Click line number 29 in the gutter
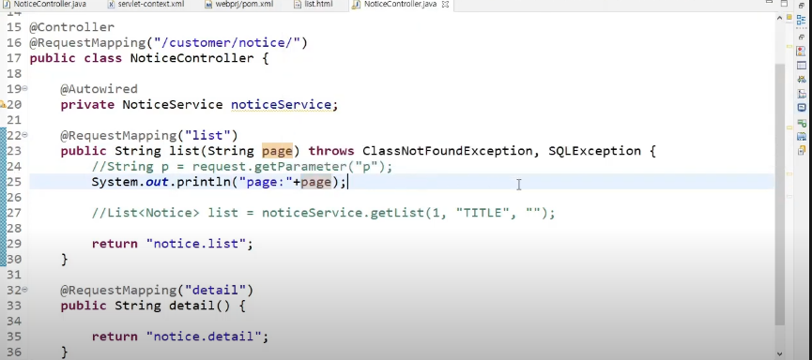This screenshot has height=360, width=812. click(14, 244)
